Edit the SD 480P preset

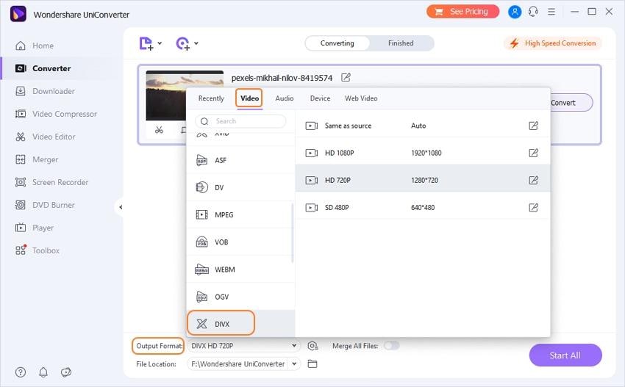click(x=533, y=207)
